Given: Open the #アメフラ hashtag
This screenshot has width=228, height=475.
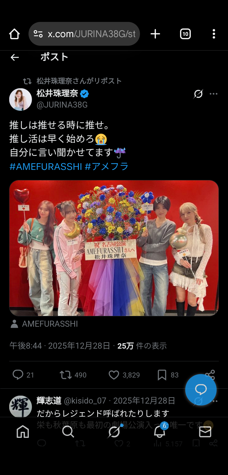Looking at the screenshot, I should coord(107,166).
